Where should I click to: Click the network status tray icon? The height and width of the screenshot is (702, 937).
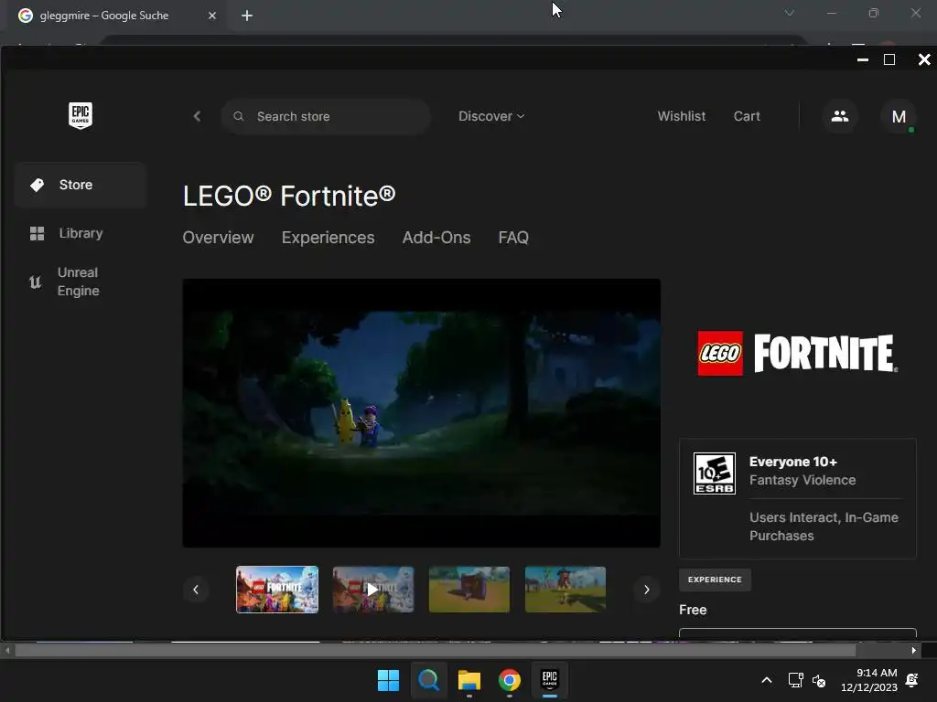pyautogui.click(x=795, y=680)
